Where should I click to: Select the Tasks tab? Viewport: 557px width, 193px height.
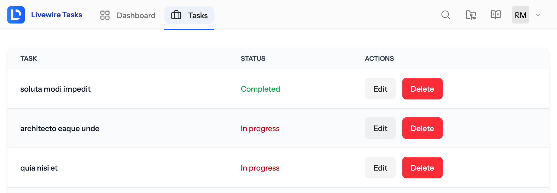pyautogui.click(x=189, y=15)
